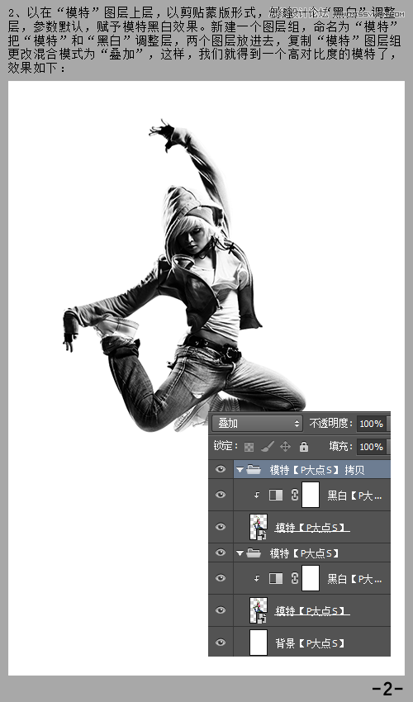
Task: Click the opacity 100% field
Action: click(372, 424)
